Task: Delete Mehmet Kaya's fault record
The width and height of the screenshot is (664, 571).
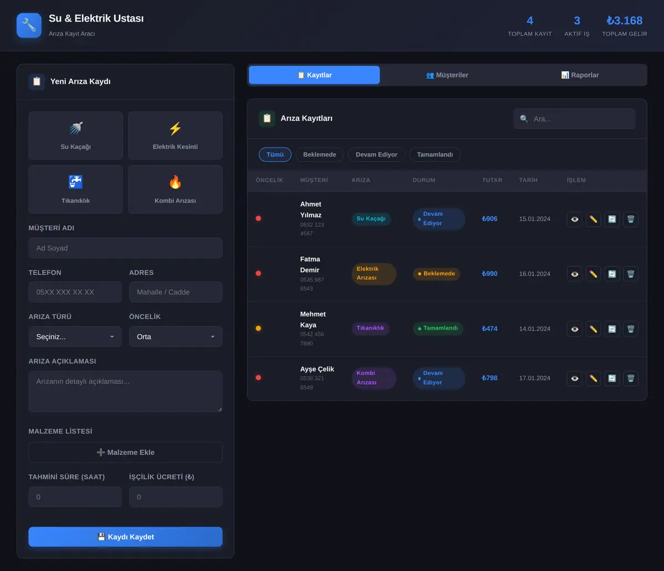Action: 631,329
